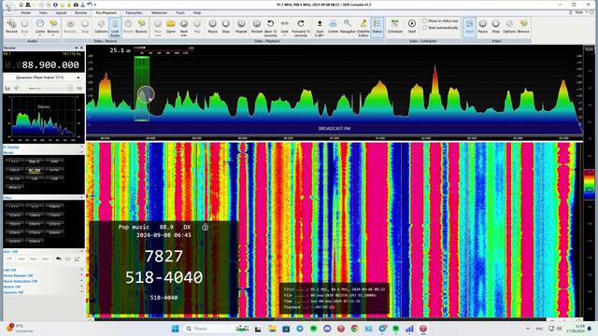Click the Lock Radio button
Image resolution: width=598 pixels, height=336 pixels.
115,27
